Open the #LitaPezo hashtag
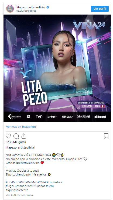 [x=12, y=182]
